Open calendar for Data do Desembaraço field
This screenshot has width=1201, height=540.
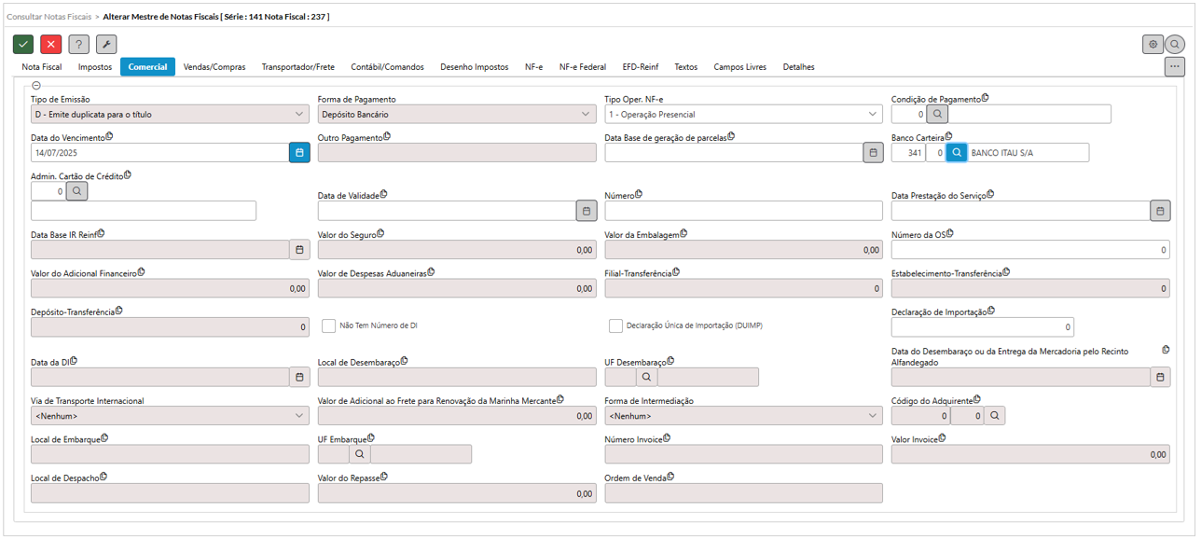[x=1160, y=377]
